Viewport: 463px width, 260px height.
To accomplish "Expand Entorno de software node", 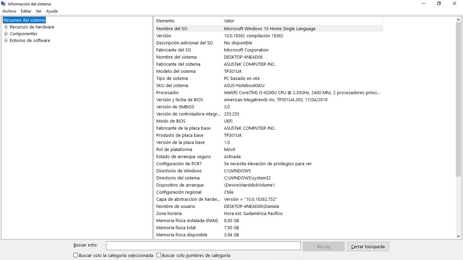I will tap(6, 41).
